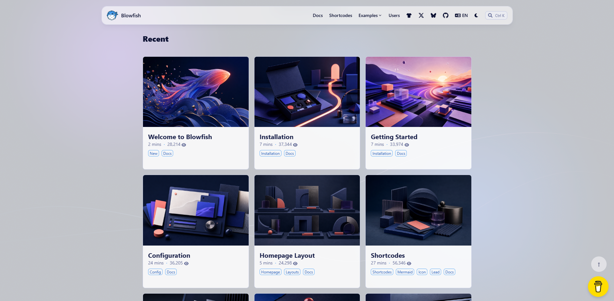Select the Icon tag
The width and height of the screenshot is (614, 301).
pos(422,272)
